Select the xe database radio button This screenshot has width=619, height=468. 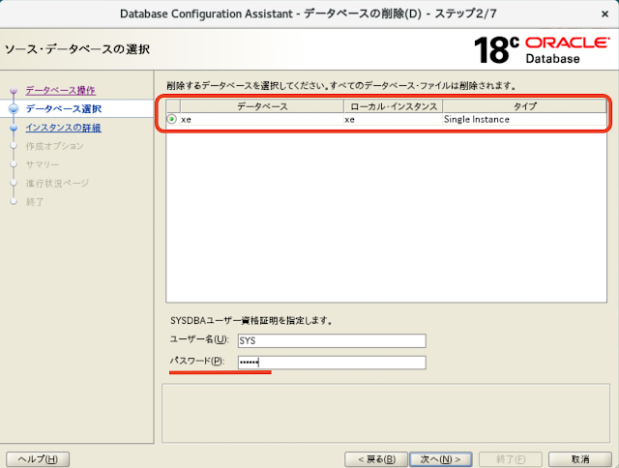pyautogui.click(x=172, y=119)
